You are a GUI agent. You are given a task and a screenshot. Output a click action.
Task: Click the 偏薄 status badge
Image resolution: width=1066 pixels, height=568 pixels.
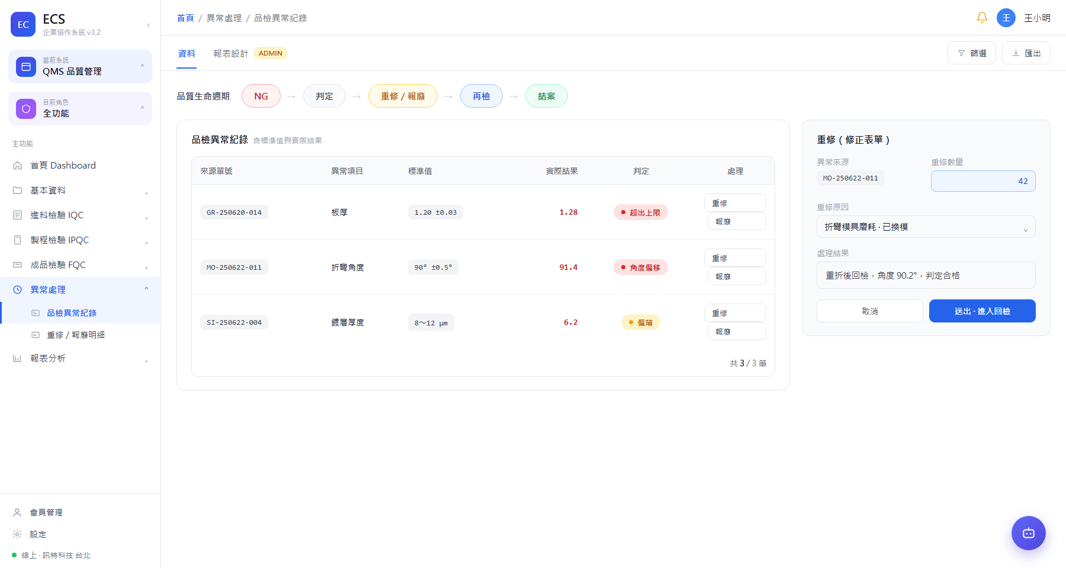pyautogui.click(x=641, y=322)
